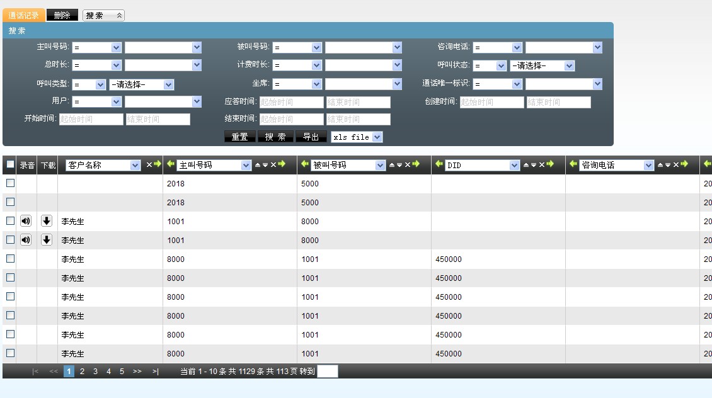Screen dimensions: 712x398
Task: Remove the DID column using X
Action: pyautogui.click(x=542, y=165)
